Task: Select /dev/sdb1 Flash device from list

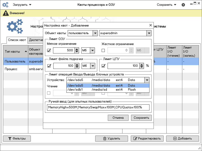Action: click(108, 89)
